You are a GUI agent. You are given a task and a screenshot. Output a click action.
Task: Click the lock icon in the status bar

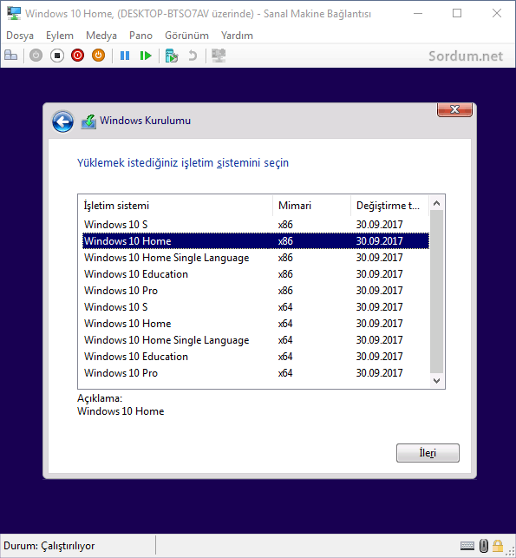[x=498, y=546]
